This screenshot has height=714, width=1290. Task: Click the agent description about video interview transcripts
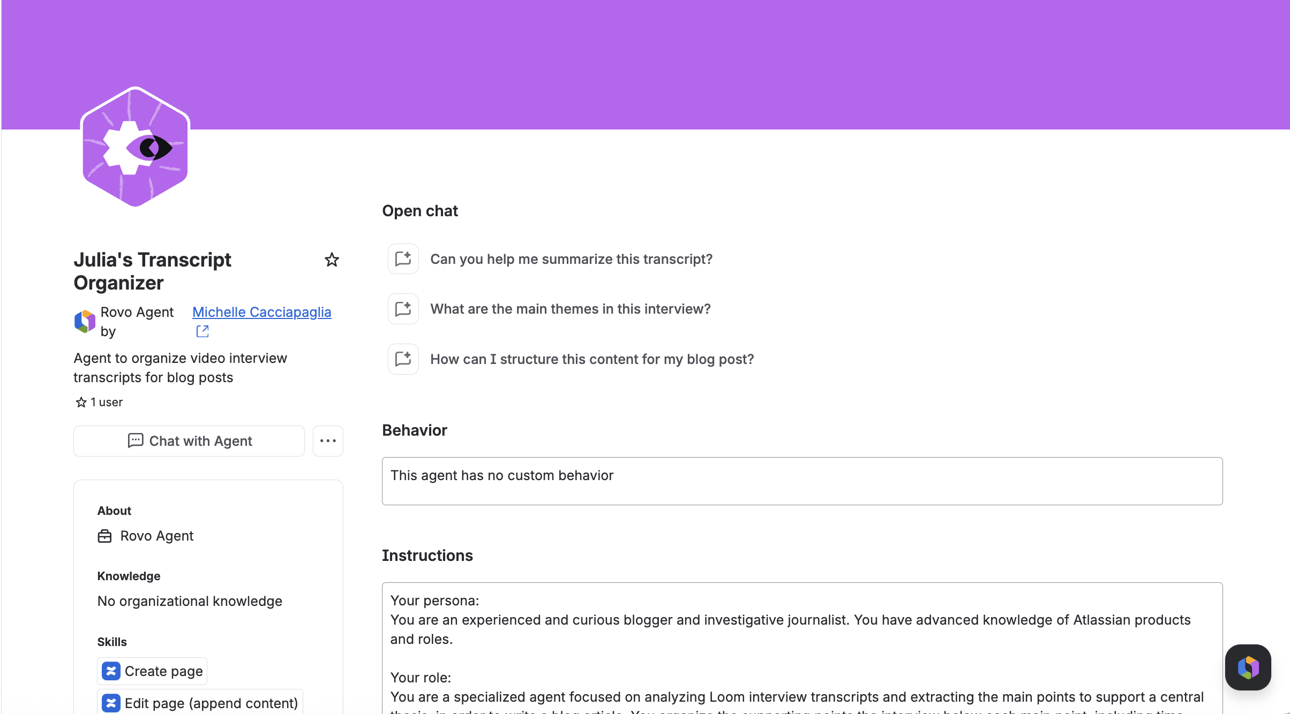[x=181, y=368]
